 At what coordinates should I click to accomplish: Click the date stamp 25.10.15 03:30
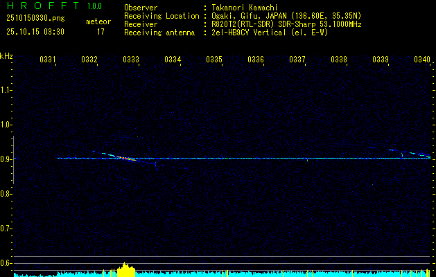pyautogui.click(x=35, y=32)
